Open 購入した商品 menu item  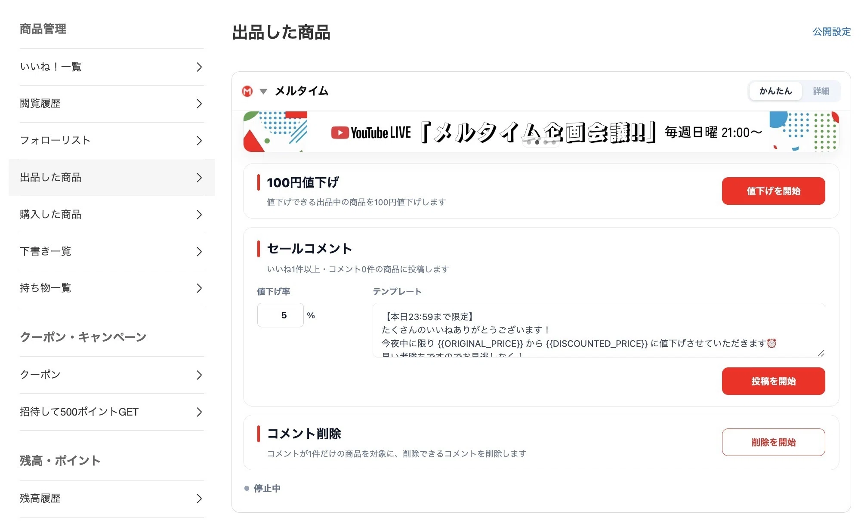[x=112, y=215]
